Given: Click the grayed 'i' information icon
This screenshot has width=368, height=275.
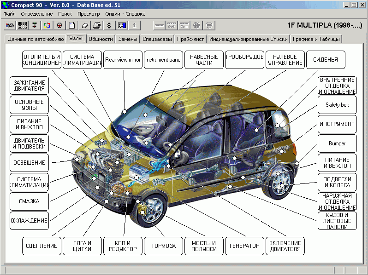Looking at the screenshot, I should tap(134, 25).
